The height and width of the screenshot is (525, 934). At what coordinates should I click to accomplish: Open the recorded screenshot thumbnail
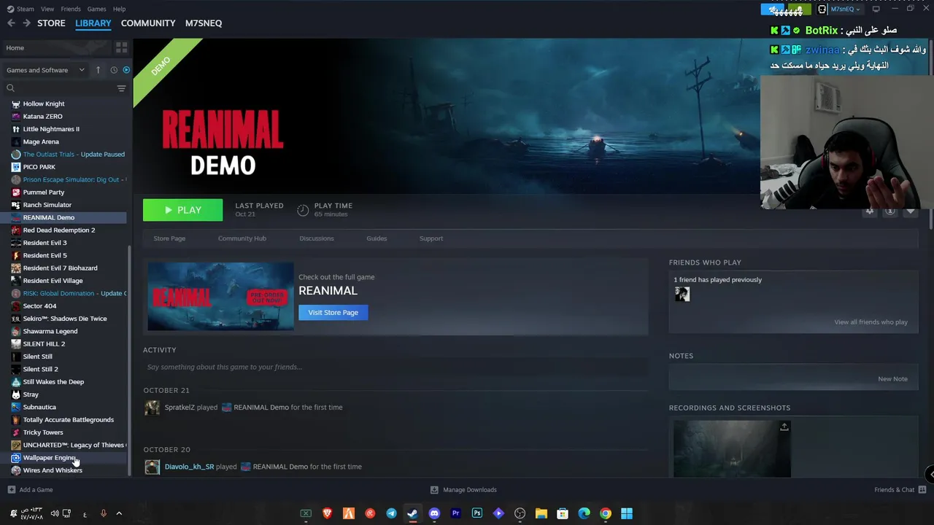732,448
